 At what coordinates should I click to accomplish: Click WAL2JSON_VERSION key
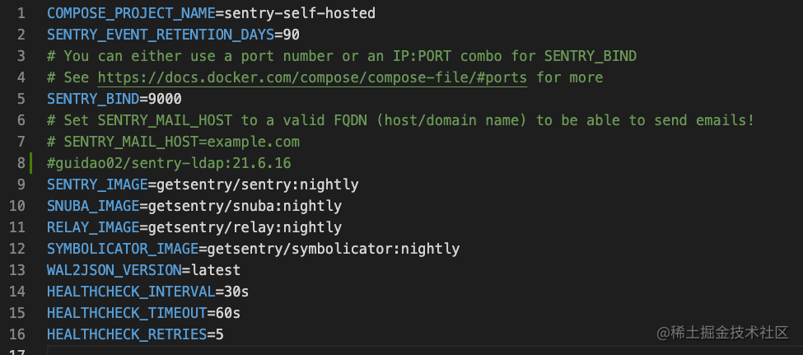pos(114,270)
